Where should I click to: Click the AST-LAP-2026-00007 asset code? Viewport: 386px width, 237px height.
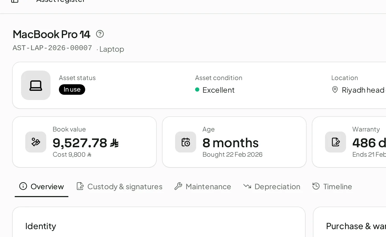coord(52,48)
